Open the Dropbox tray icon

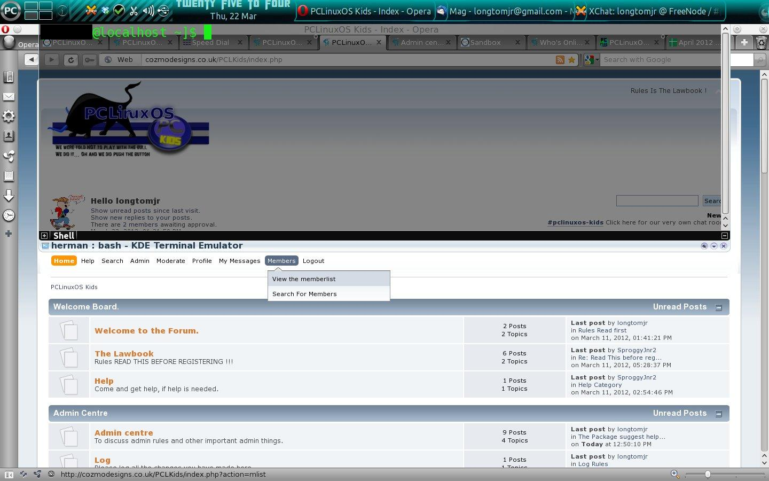(x=106, y=10)
